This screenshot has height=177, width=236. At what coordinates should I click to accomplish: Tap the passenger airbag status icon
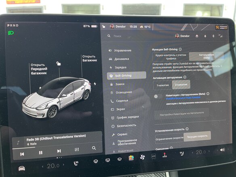(221, 27)
